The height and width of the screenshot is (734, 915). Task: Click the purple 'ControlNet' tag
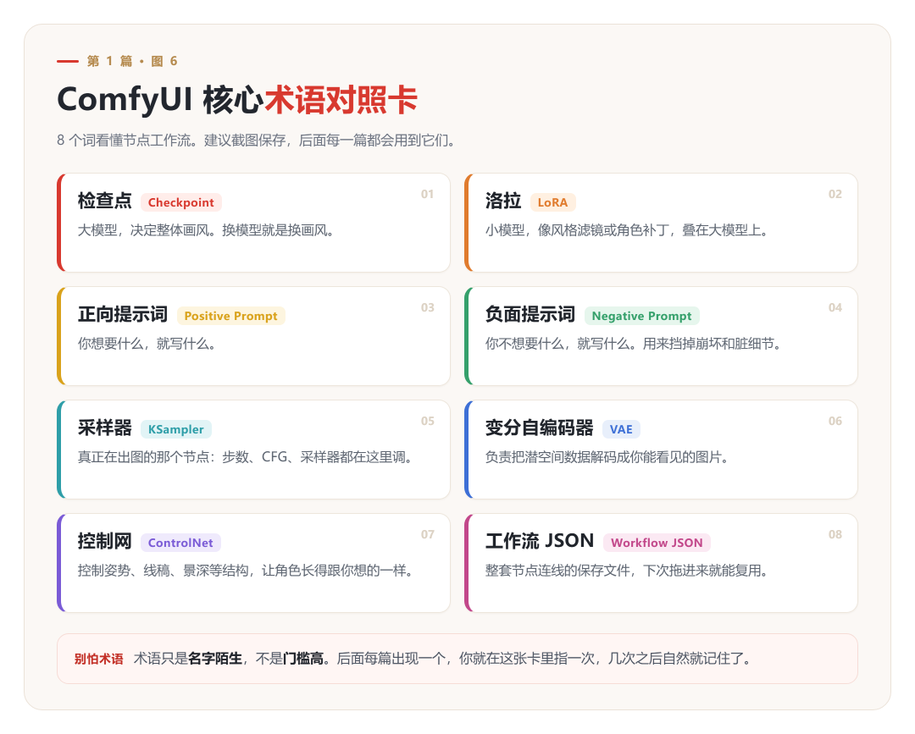pyautogui.click(x=180, y=543)
